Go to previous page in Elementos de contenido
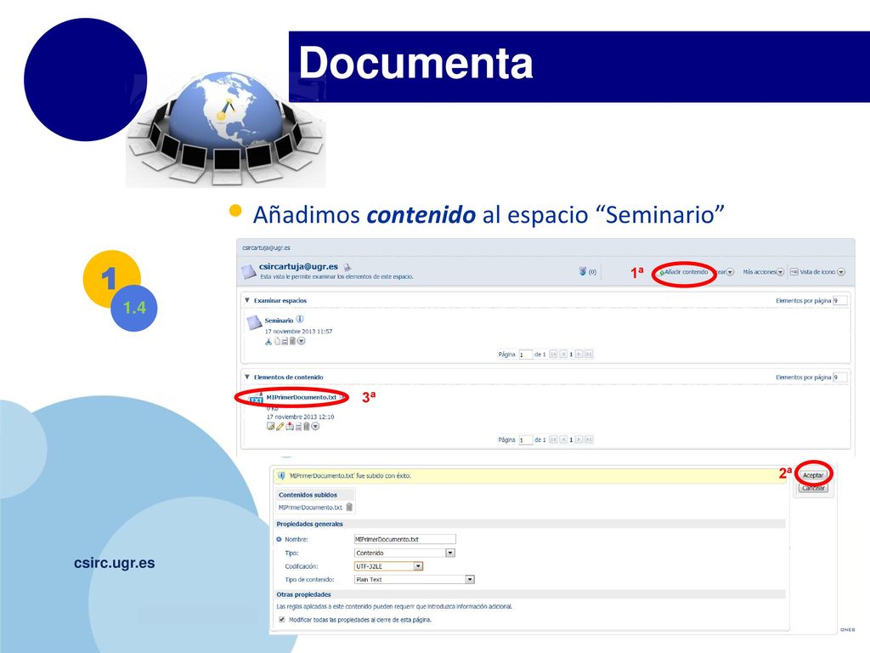 pyautogui.click(x=563, y=440)
